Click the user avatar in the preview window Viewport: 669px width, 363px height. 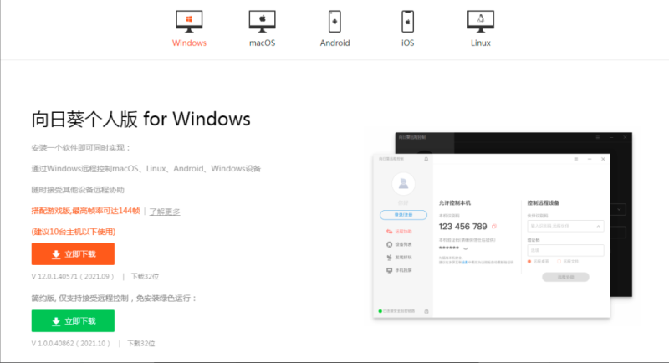pyautogui.click(x=403, y=184)
